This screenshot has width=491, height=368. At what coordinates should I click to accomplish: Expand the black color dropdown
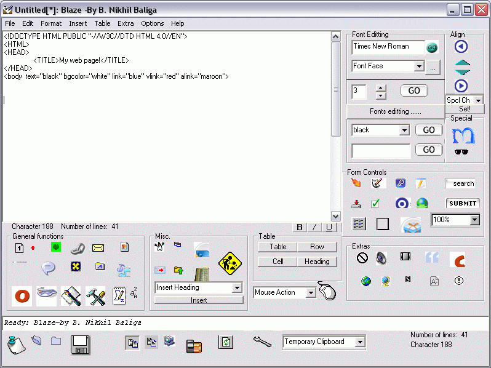click(404, 130)
